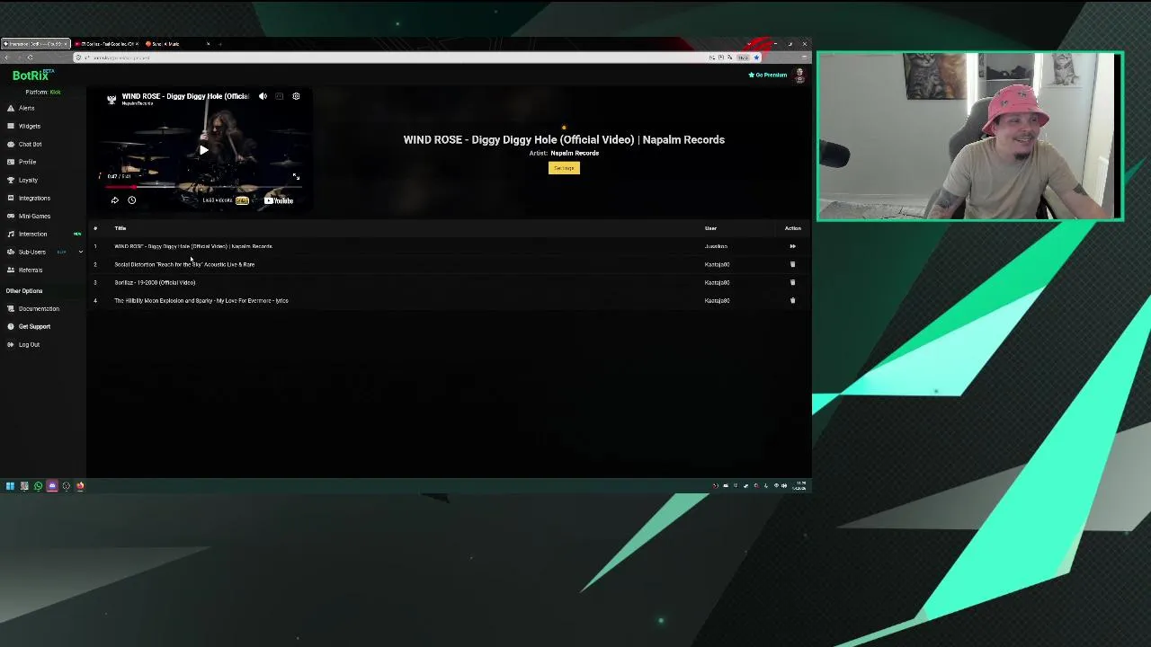Click the User column header

click(710, 228)
